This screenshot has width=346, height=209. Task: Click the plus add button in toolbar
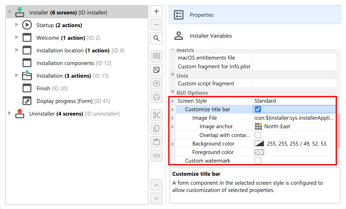pos(156,11)
